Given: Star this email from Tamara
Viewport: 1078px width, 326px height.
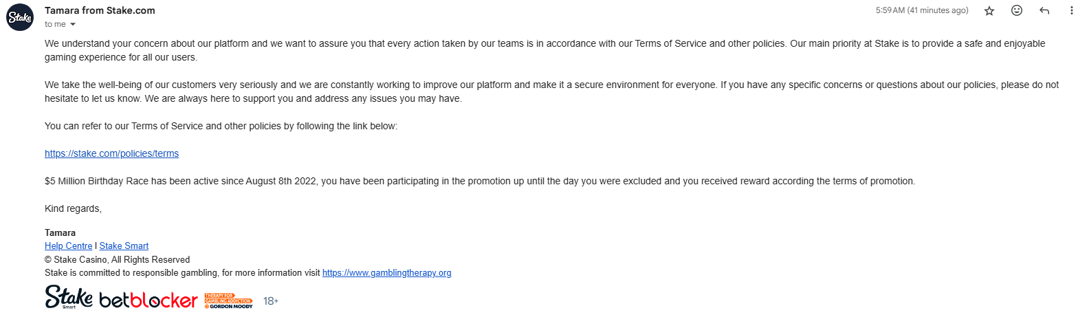Looking at the screenshot, I should pos(989,11).
